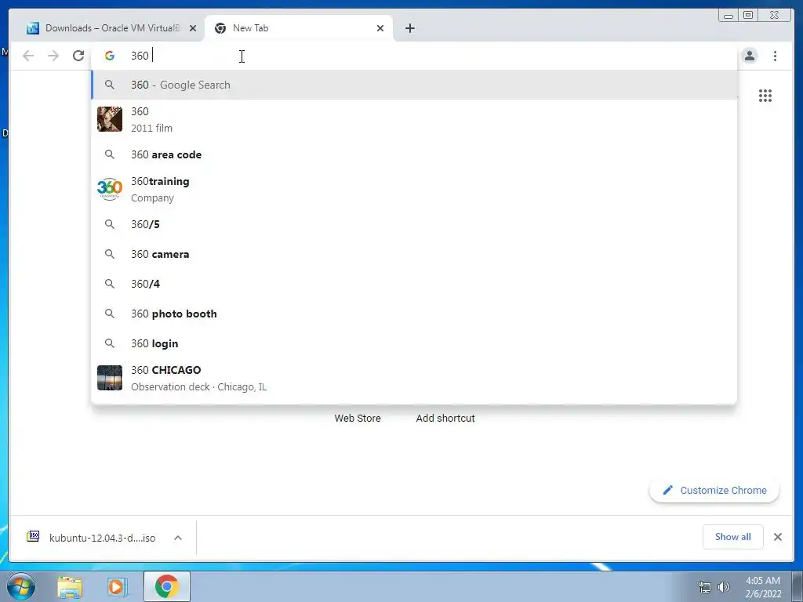Open the Google apps grid

(765, 96)
